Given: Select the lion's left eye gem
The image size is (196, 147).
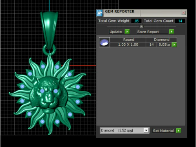Looking at the screenshot, I should (x=42, y=91).
